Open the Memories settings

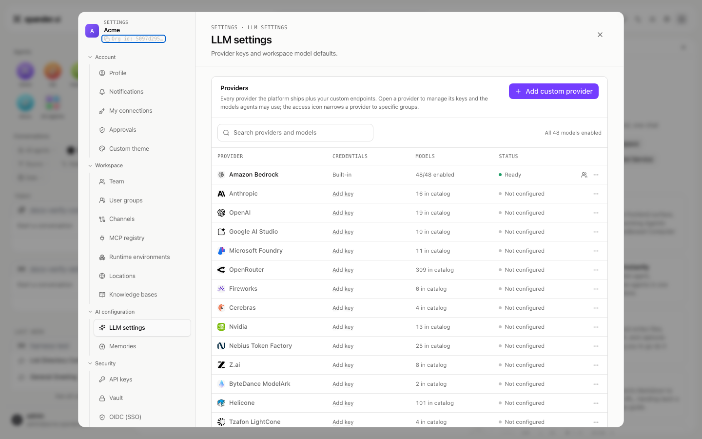pyautogui.click(x=142, y=346)
